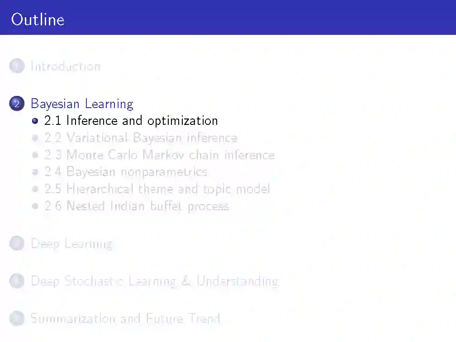Click the bullet beside 2.4 Bayesian nonparametrics
456x342 pixels.
(35, 172)
